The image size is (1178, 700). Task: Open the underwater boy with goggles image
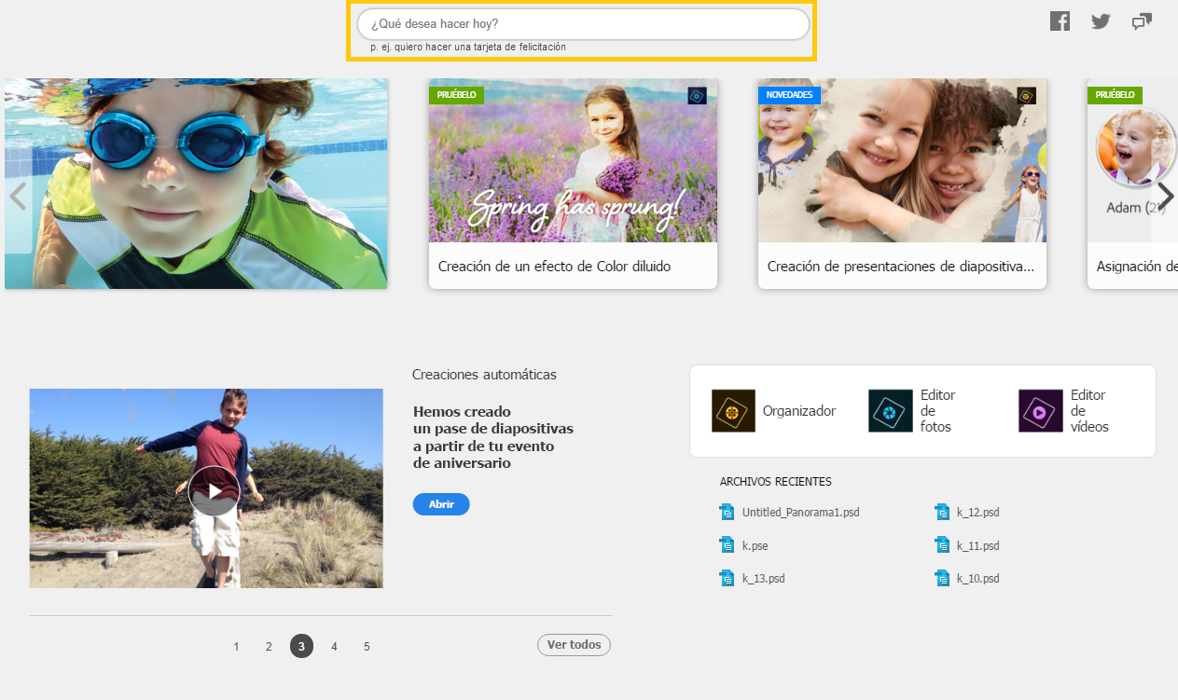coord(196,184)
